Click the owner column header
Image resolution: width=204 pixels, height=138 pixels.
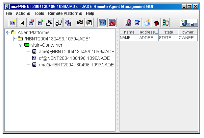tap(188, 32)
